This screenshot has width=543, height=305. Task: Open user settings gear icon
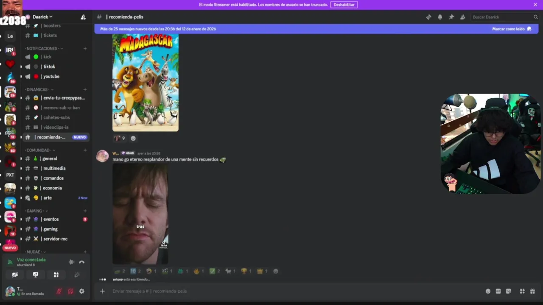[x=81, y=291]
